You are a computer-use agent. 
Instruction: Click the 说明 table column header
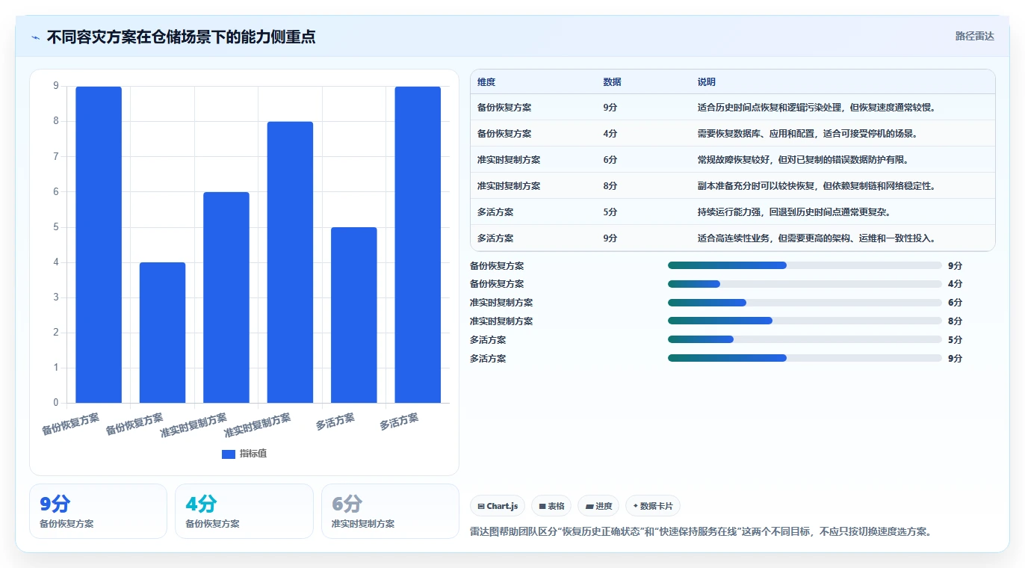[x=706, y=82]
